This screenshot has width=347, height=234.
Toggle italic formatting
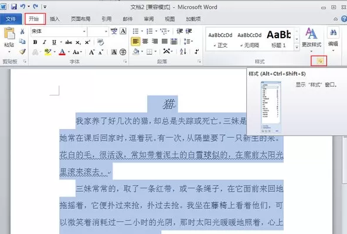tap(45, 42)
